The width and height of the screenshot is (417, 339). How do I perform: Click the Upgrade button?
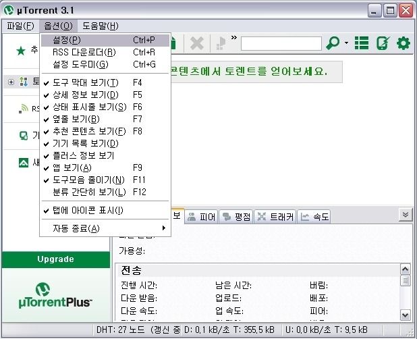55,259
